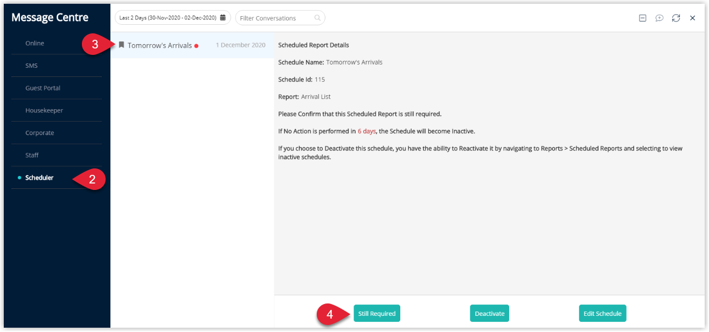Click the search magnifier in Filter Conversations
This screenshot has height=332, width=709.
317,18
